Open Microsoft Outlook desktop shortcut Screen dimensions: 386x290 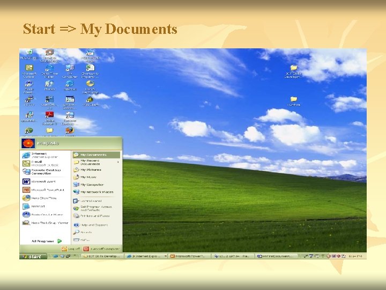pos(29,71)
